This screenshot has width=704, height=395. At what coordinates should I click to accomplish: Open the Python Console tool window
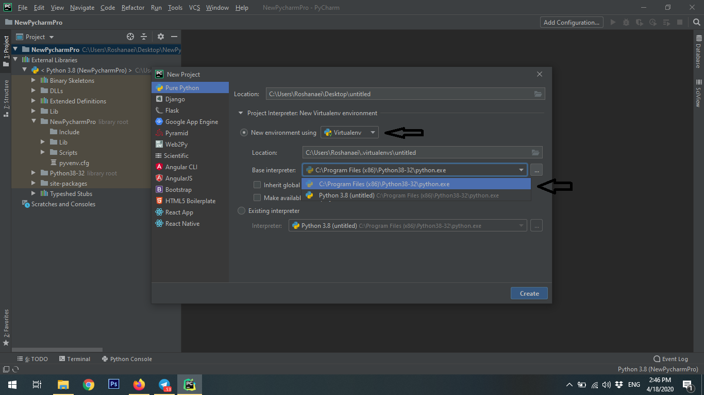pyautogui.click(x=127, y=359)
